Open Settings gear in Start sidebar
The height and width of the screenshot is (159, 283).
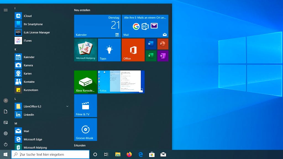(x=6, y=133)
